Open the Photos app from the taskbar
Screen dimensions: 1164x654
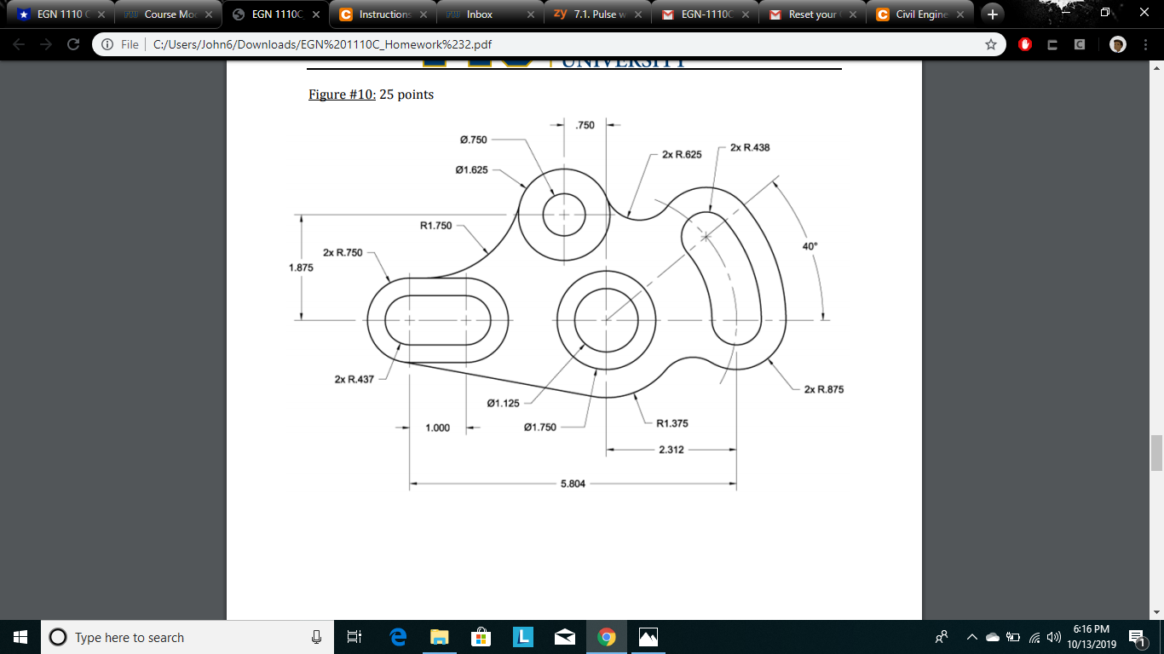pyautogui.click(x=647, y=637)
